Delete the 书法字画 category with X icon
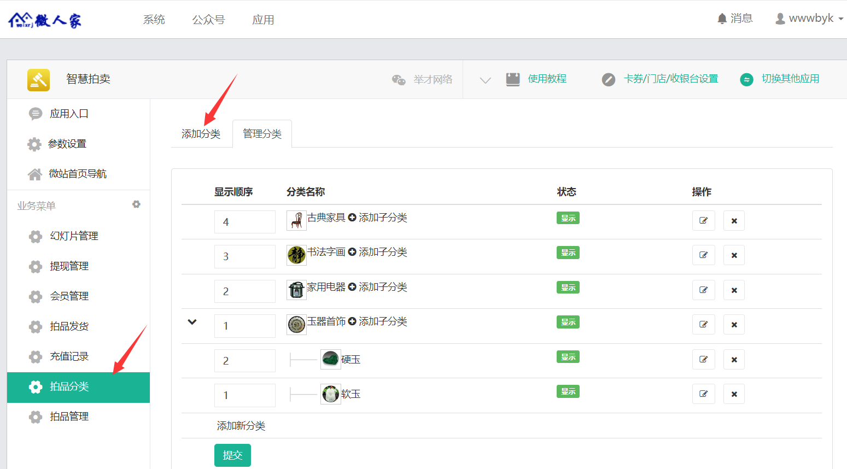The image size is (847, 469). [734, 255]
